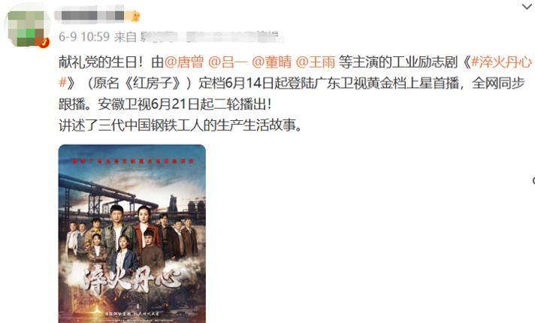This screenshot has height=323, width=535.
Task: Open the blurred source link after 来自
Action: pyautogui.click(x=209, y=37)
